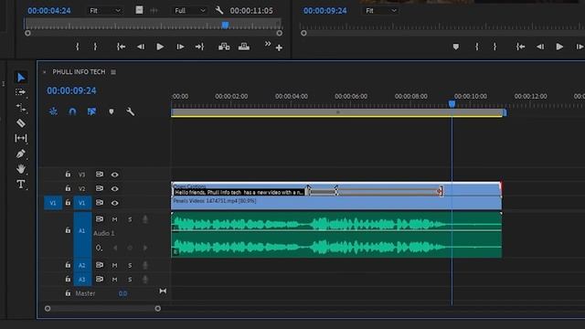Click Master volume value 0.0
The width and height of the screenshot is (585, 329).
(122, 293)
